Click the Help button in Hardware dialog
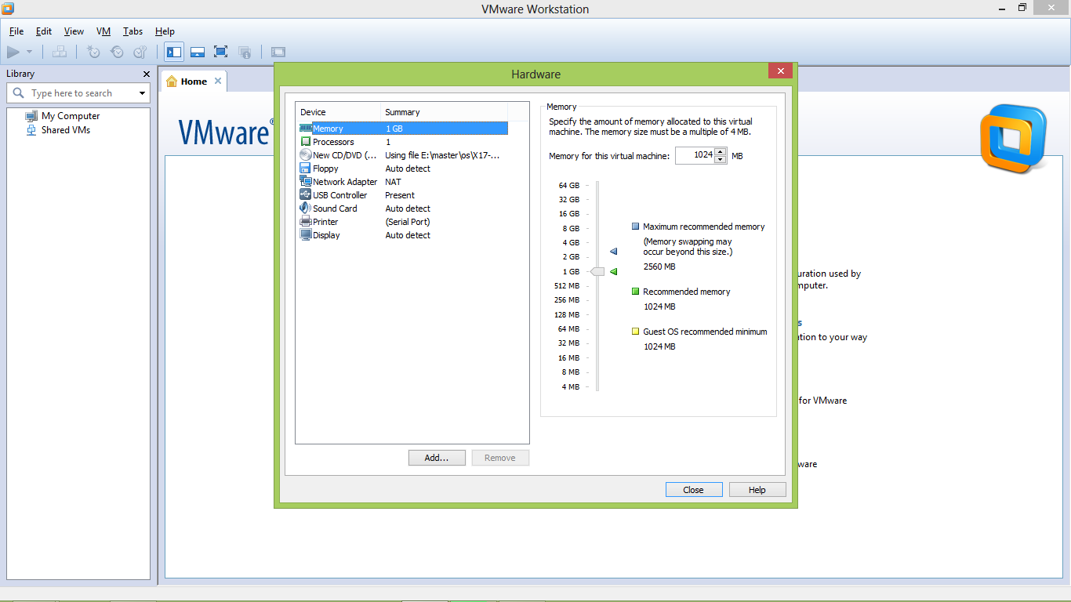 [x=757, y=490]
